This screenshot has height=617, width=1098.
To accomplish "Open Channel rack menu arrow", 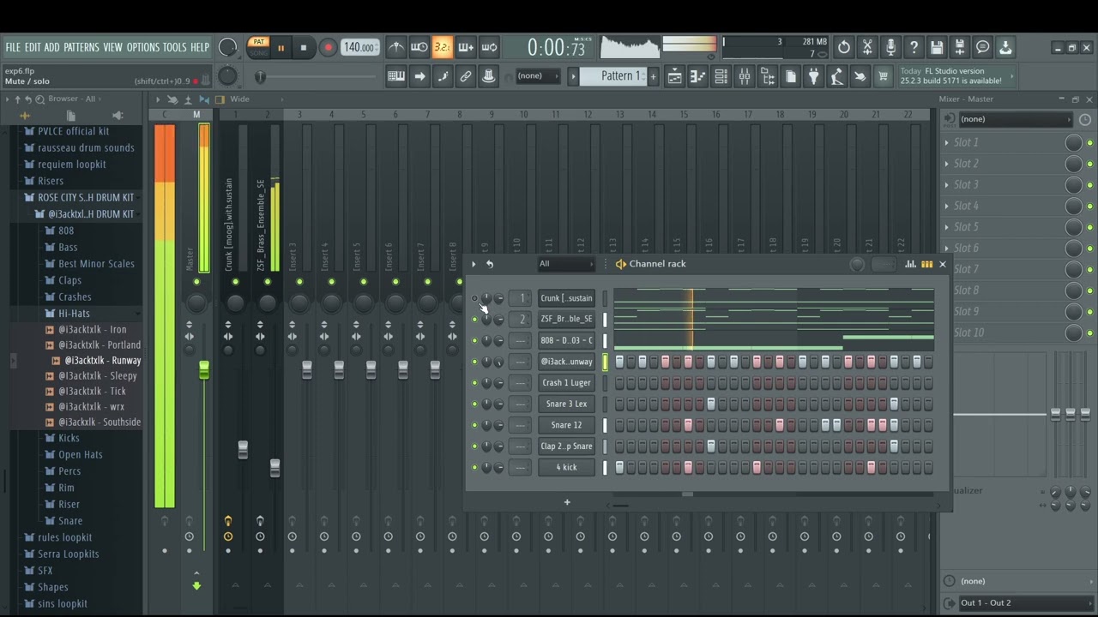I will 474,264.
